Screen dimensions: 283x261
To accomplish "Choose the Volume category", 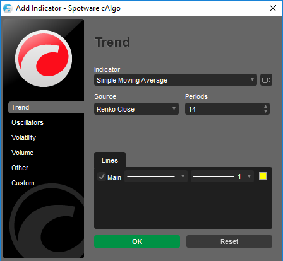I will coord(23,153).
